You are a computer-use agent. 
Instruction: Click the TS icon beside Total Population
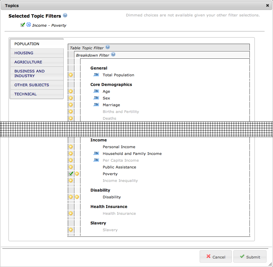[96, 75]
